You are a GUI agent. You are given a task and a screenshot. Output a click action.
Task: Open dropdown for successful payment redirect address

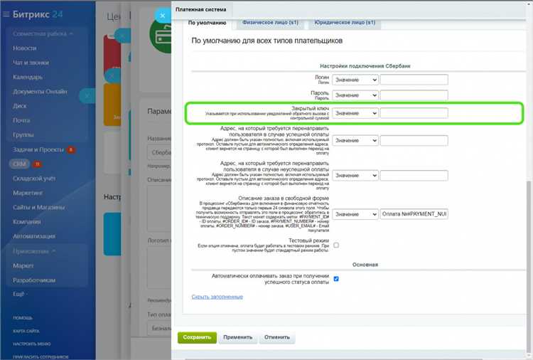(x=355, y=141)
